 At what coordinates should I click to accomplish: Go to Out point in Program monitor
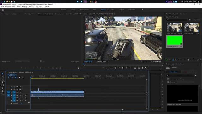click(130, 68)
